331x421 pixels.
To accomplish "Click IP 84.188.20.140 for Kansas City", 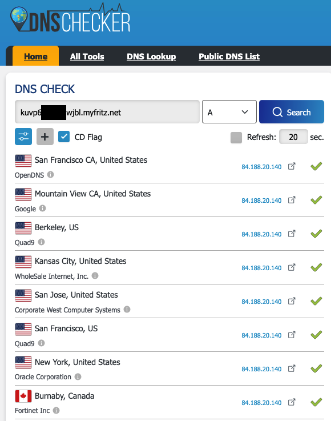I will [x=261, y=268].
